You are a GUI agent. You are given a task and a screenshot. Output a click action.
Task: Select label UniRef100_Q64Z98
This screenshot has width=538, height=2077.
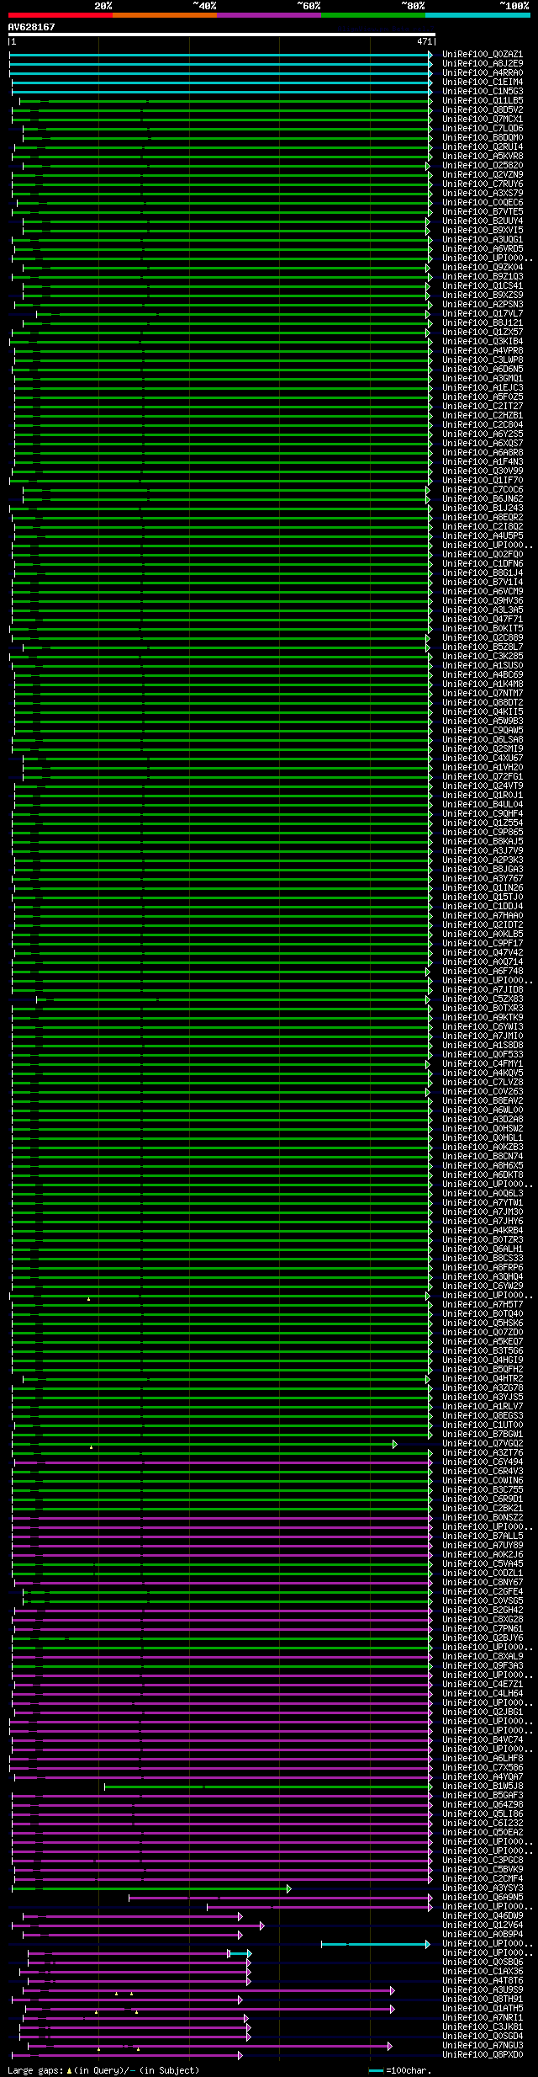[x=483, y=1805]
